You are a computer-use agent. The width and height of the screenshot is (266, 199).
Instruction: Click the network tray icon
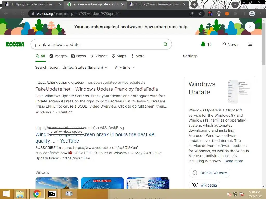click(235, 194)
